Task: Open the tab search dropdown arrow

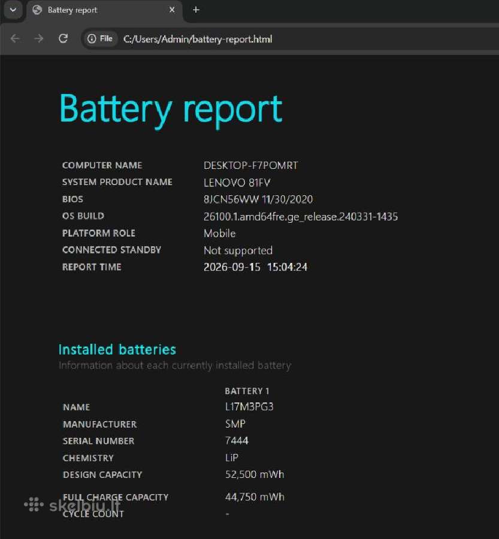Action: 13,10
